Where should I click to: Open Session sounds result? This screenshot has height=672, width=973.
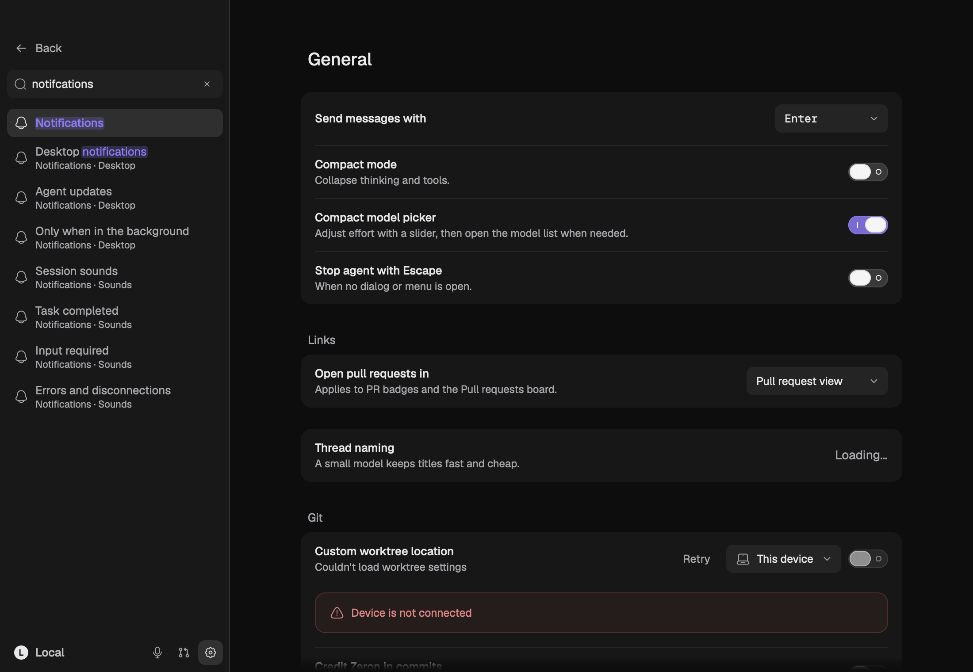[x=115, y=277]
